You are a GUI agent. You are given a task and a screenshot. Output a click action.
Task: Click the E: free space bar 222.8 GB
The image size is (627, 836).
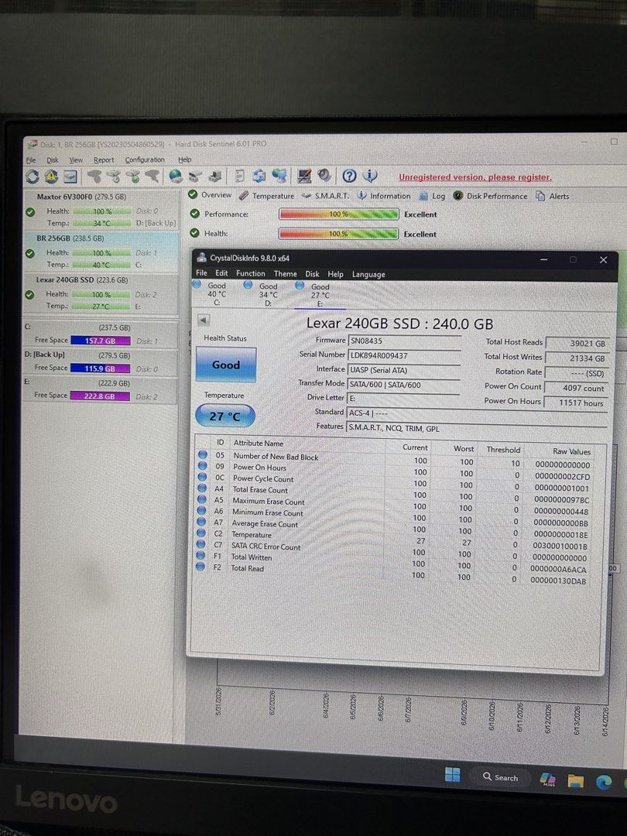pos(100,396)
